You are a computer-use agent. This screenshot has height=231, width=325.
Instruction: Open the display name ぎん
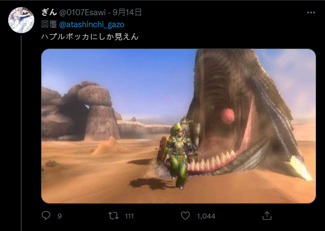(49, 12)
